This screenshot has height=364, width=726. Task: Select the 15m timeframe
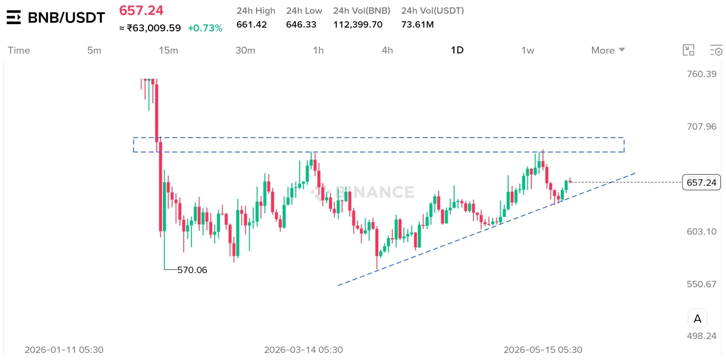click(x=168, y=50)
